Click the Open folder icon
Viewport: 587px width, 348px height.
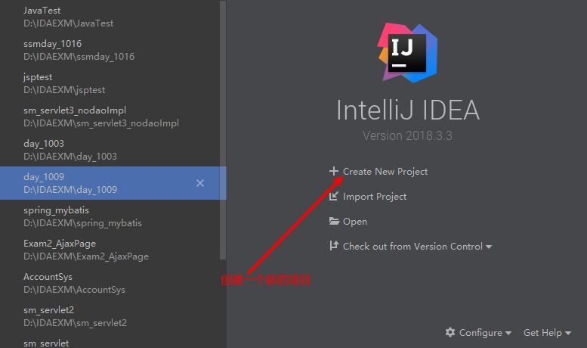pos(334,222)
